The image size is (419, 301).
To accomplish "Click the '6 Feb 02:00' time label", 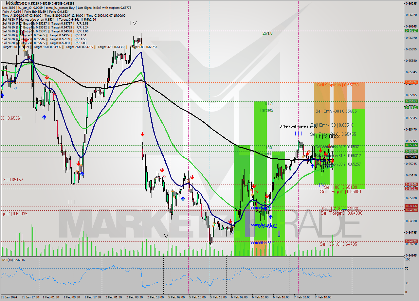I will click(239, 297).
